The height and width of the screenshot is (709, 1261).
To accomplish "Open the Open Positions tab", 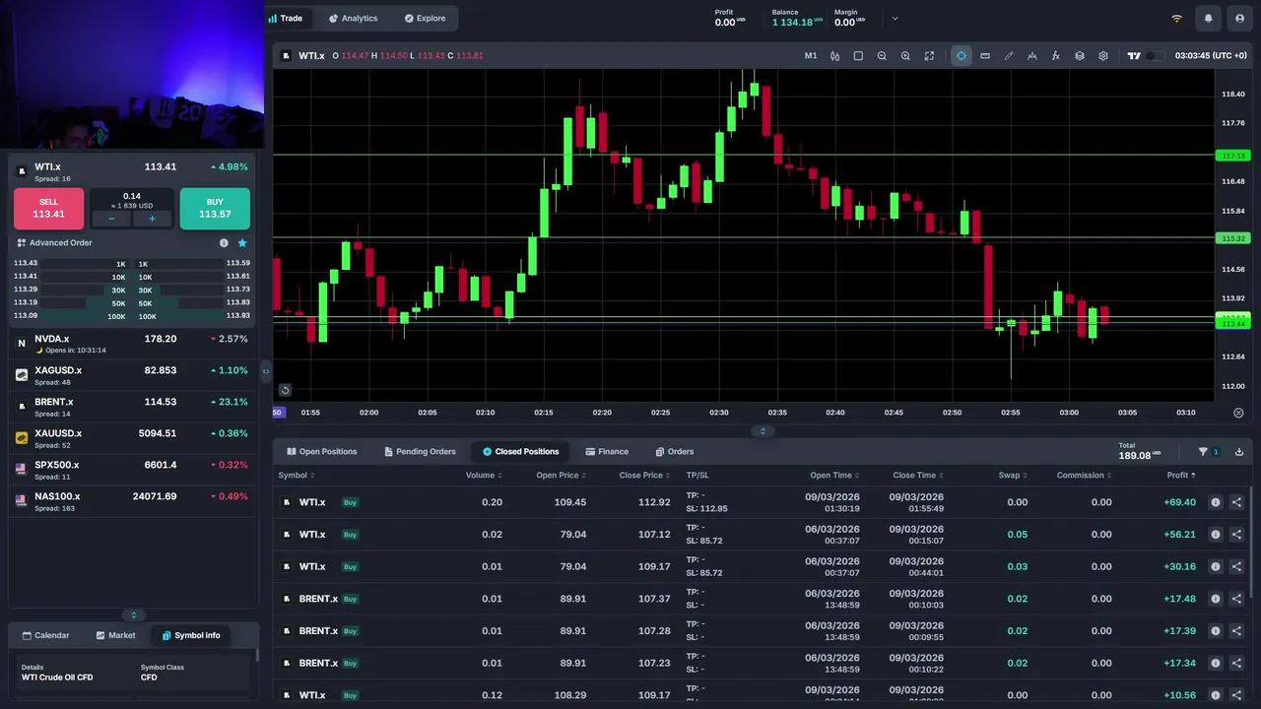I will pyautogui.click(x=322, y=452).
